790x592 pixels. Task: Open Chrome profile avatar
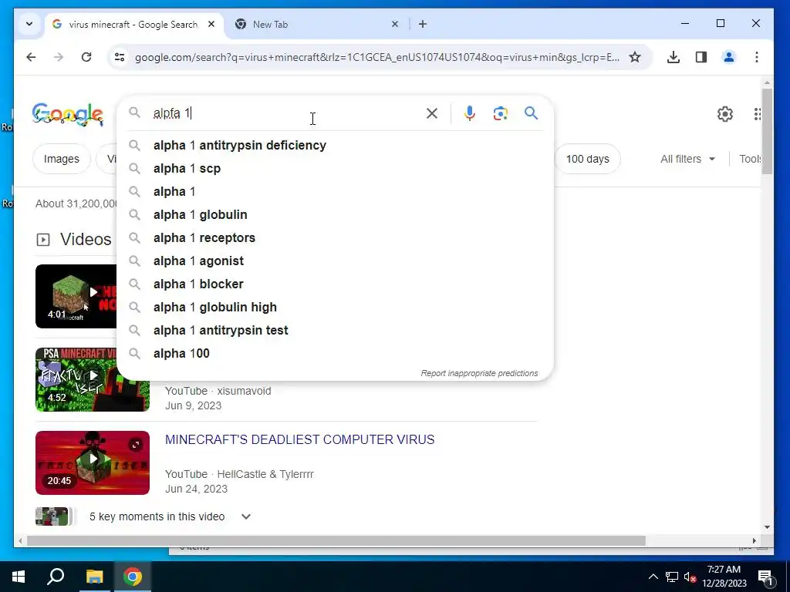pyautogui.click(x=728, y=57)
